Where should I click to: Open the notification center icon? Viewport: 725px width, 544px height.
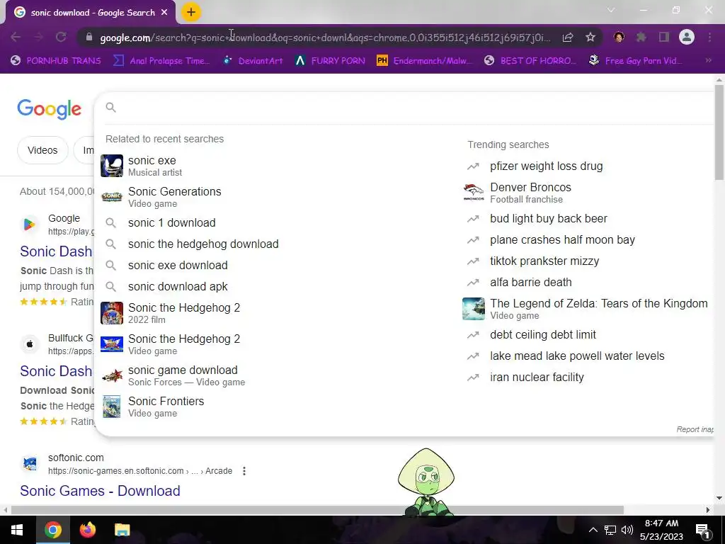(702, 530)
